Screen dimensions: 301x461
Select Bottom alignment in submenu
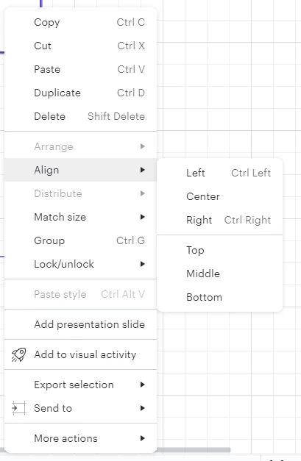(x=220, y=297)
